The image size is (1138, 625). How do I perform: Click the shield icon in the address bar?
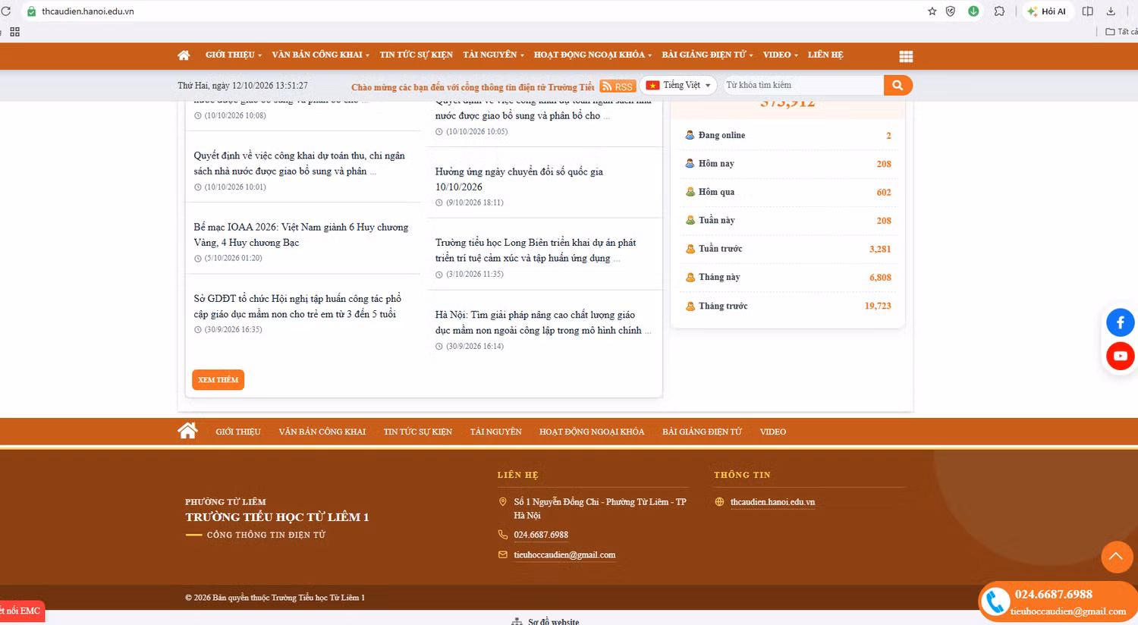[x=951, y=11]
